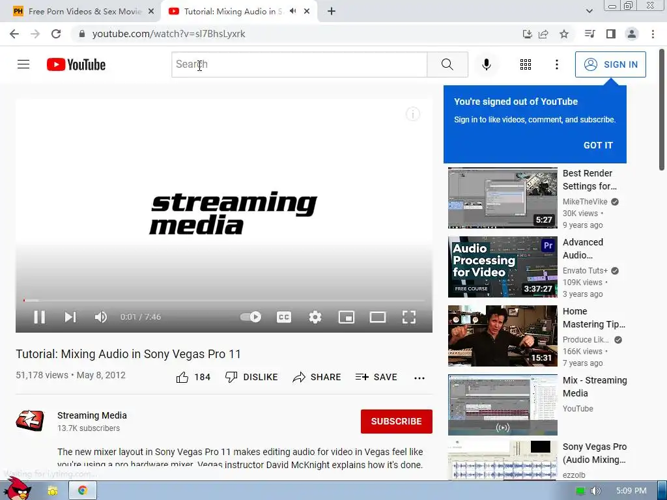Open the Angry Birds start button
This screenshot has width=667, height=500.
point(18,488)
